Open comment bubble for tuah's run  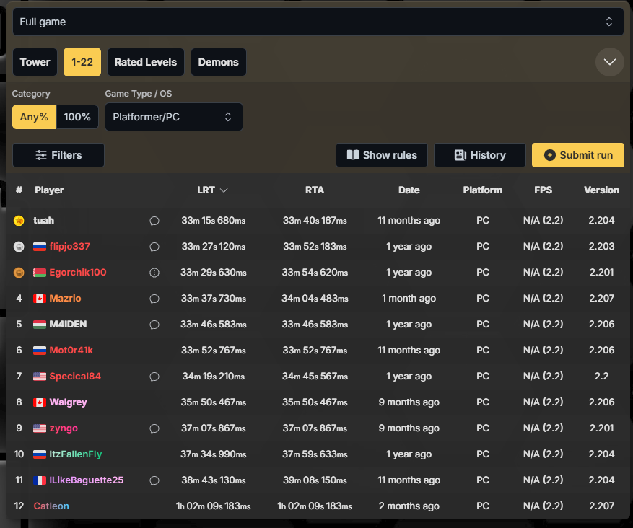coord(154,221)
